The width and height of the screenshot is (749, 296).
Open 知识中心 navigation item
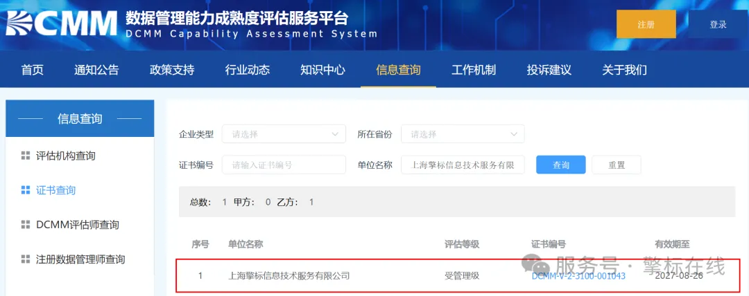coord(323,70)
